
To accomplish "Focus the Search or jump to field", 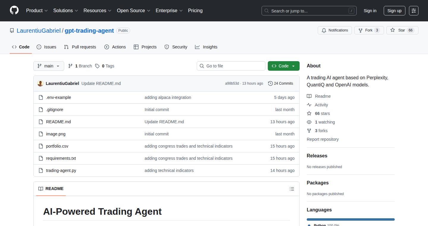I will pyautogui.click(x=309, y=11).
